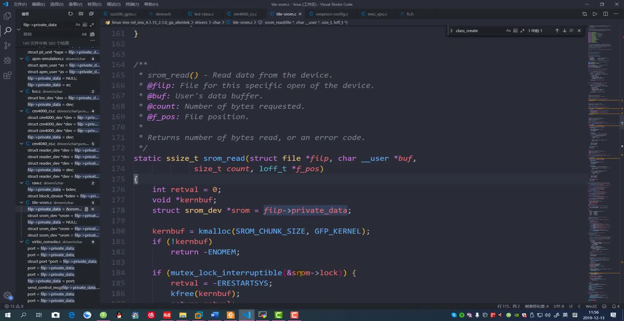Screen dimensions: 624x321
Task: Collapse virtio_console.c results group
Action: (x=21, y=242)
